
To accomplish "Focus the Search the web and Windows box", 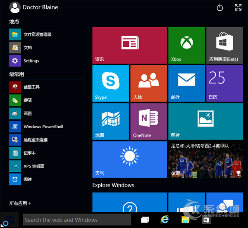I will click(77, 220).
